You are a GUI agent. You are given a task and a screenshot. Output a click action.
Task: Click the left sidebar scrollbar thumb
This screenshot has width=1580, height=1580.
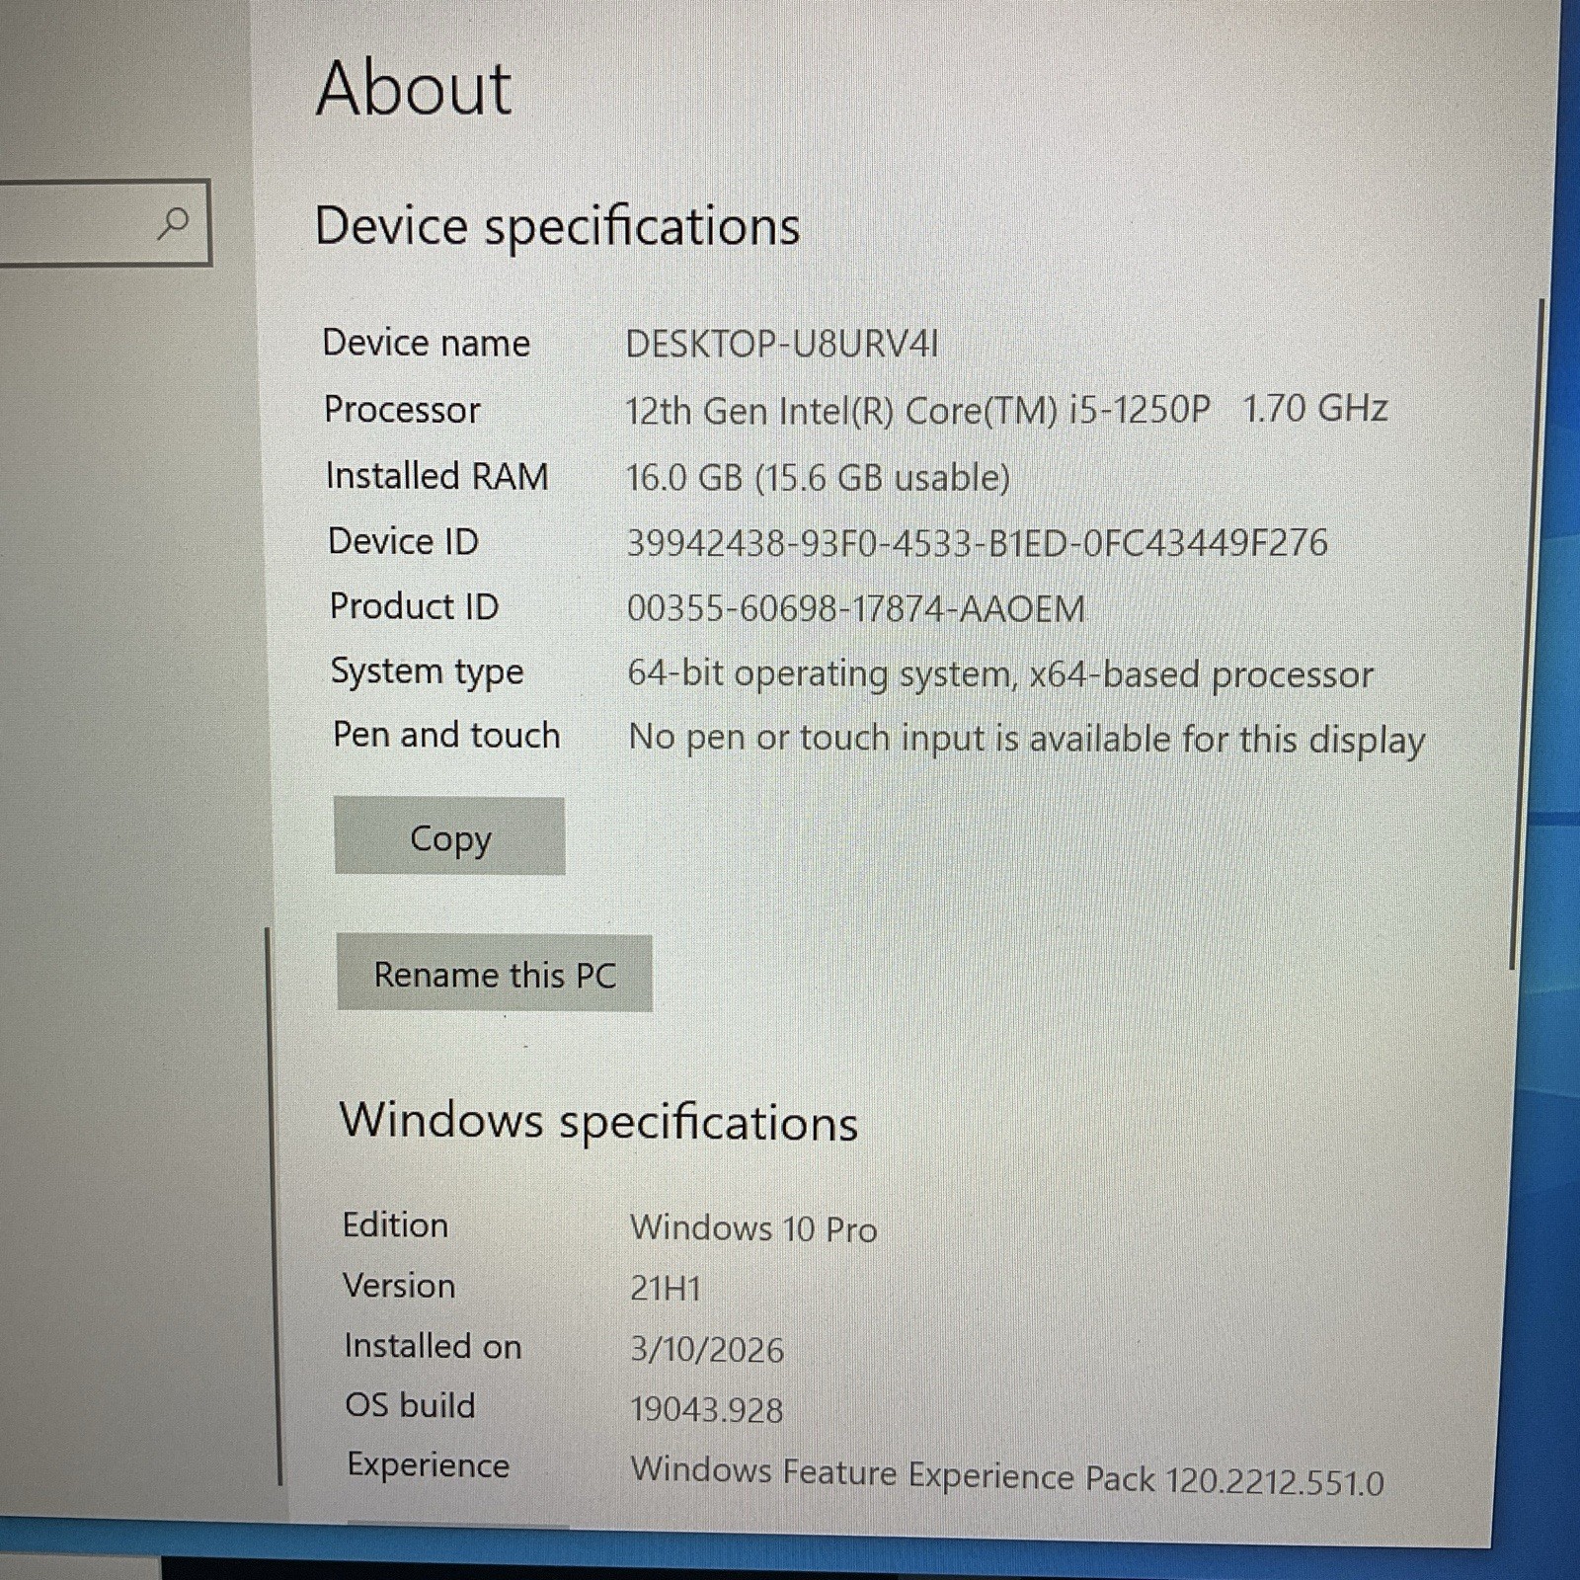click(x=274, y=1205)
